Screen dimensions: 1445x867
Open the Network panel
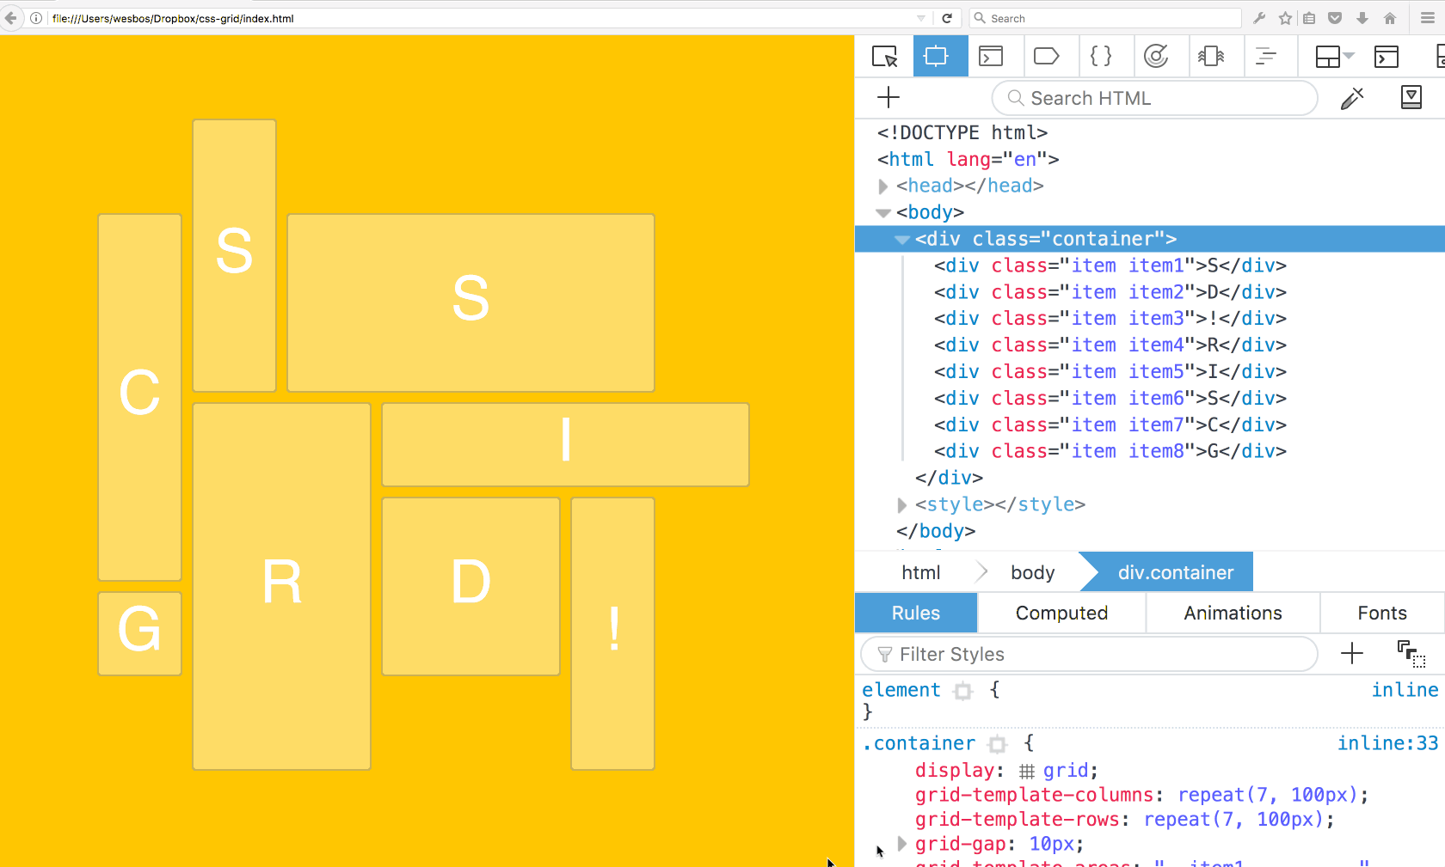click(1266, 57)
